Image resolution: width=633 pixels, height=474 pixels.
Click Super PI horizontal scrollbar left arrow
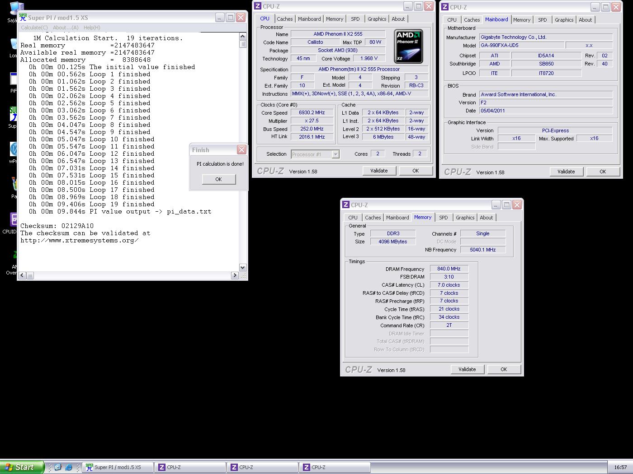coord(23,275)
